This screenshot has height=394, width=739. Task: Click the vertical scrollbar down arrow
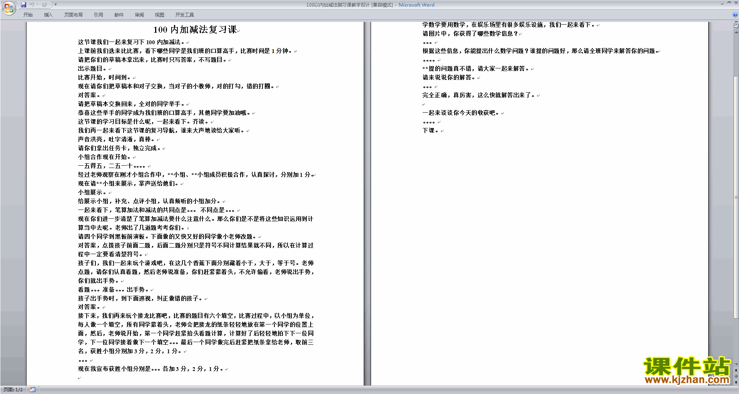coord(736,364)
